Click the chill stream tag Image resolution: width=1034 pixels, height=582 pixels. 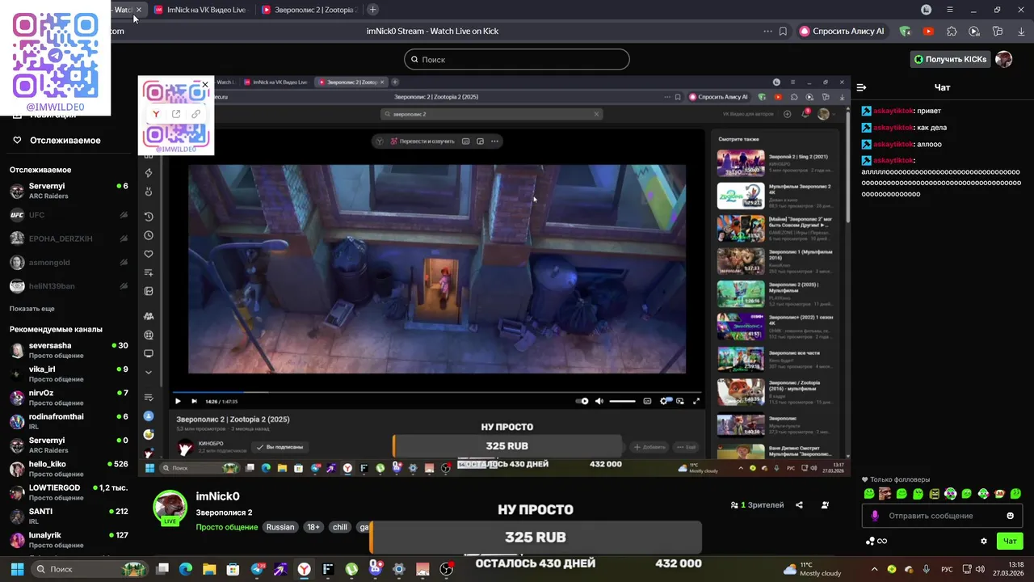(x=340, y=527)
